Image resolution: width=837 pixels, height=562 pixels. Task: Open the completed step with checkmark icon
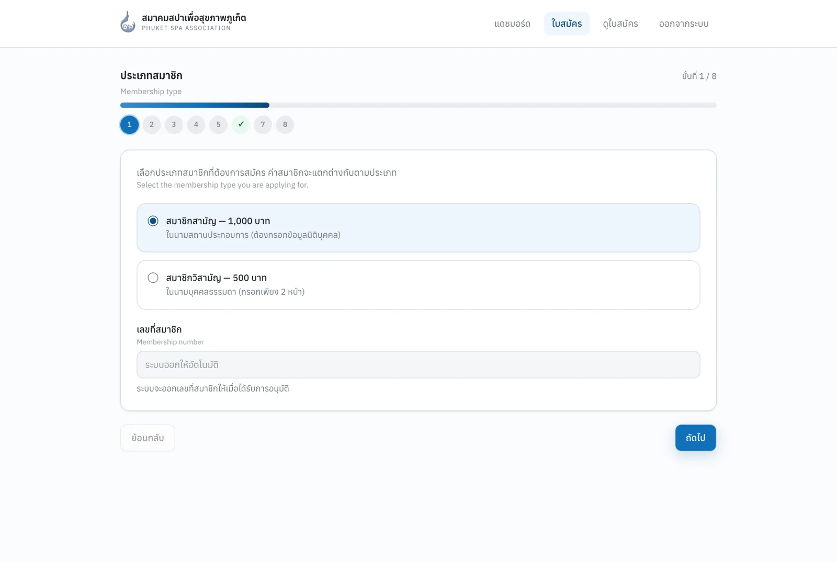[x=241, y=124]
